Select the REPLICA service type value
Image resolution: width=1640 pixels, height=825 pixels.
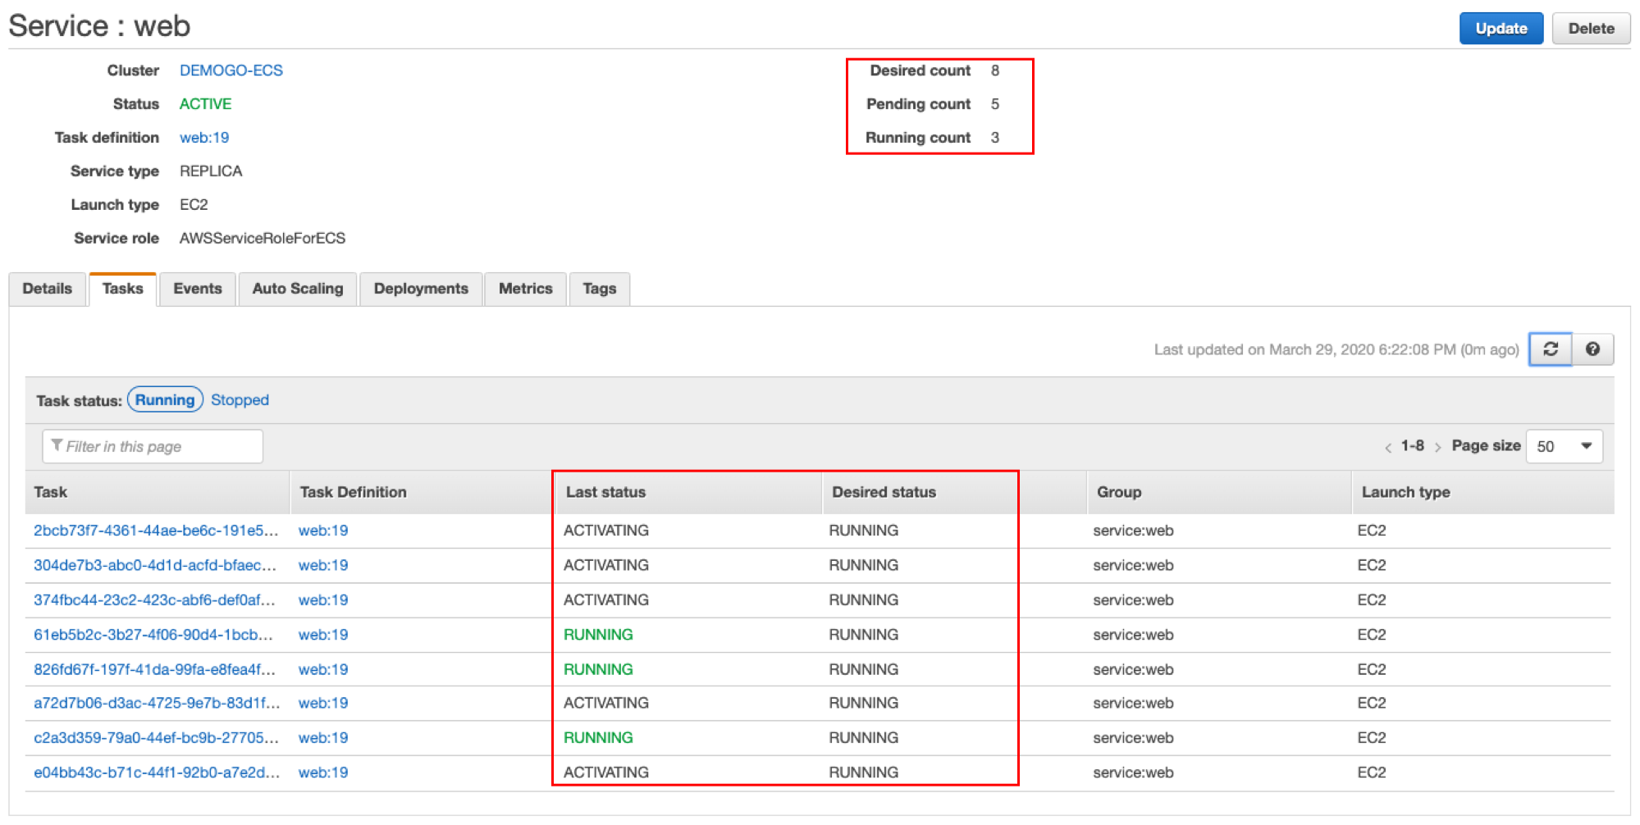click(211, 171)
